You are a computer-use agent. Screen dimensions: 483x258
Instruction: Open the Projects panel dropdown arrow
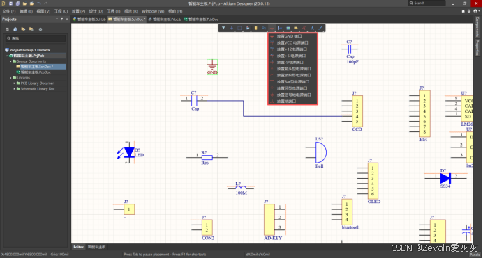(x=57, y=19)
